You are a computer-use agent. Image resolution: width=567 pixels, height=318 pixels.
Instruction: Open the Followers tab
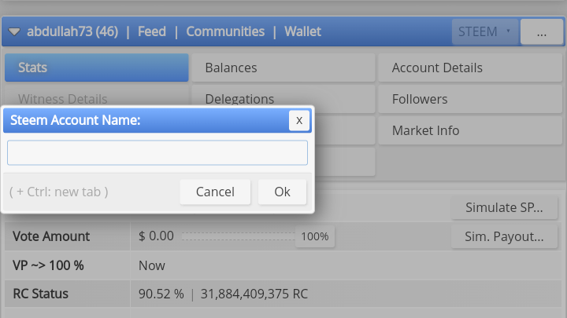click(x=470, y=99)
